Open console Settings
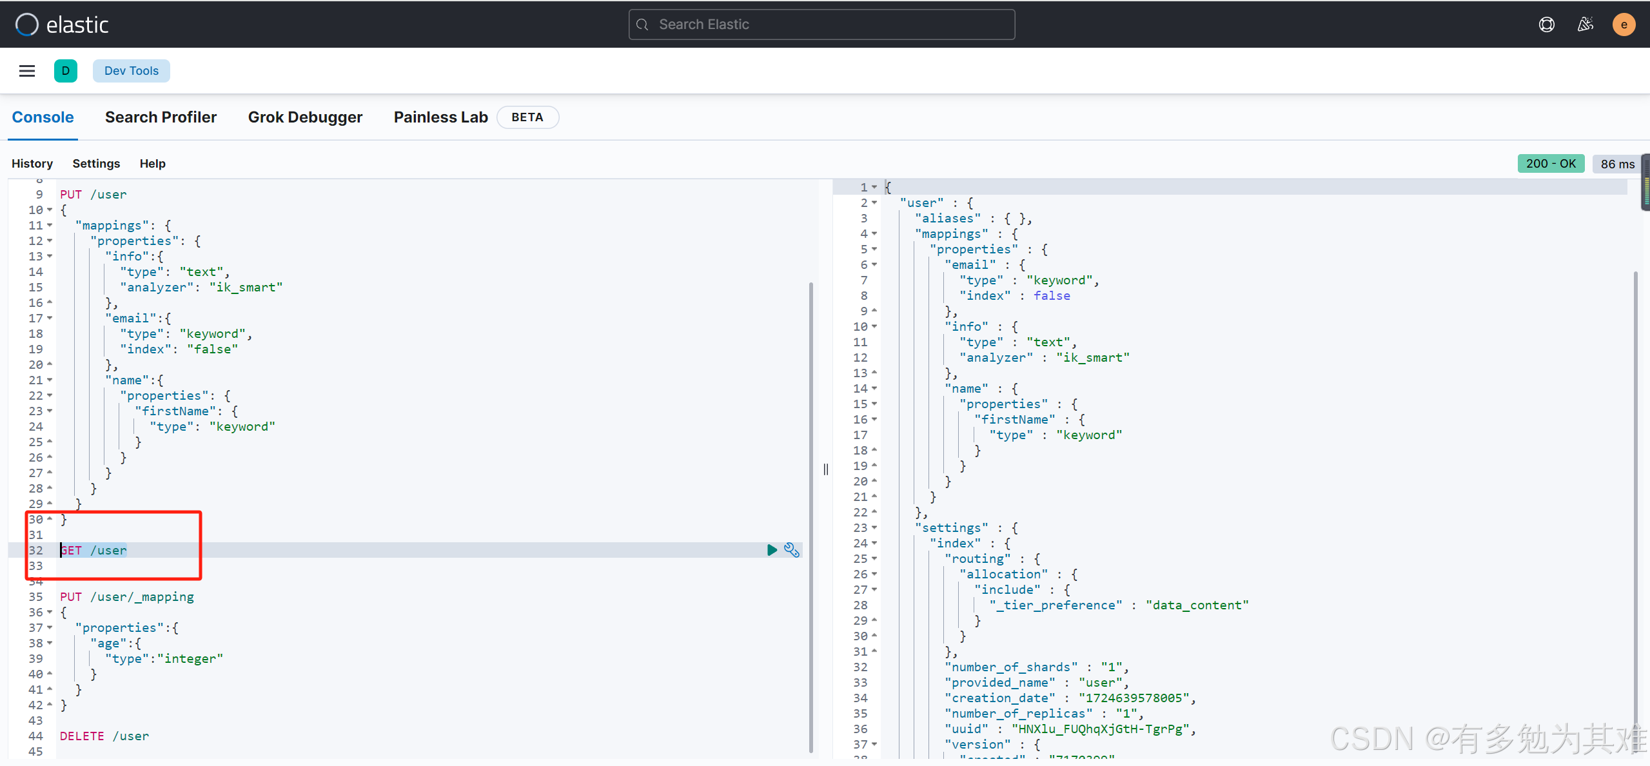1650x766 pixels. tap(96, 164)
